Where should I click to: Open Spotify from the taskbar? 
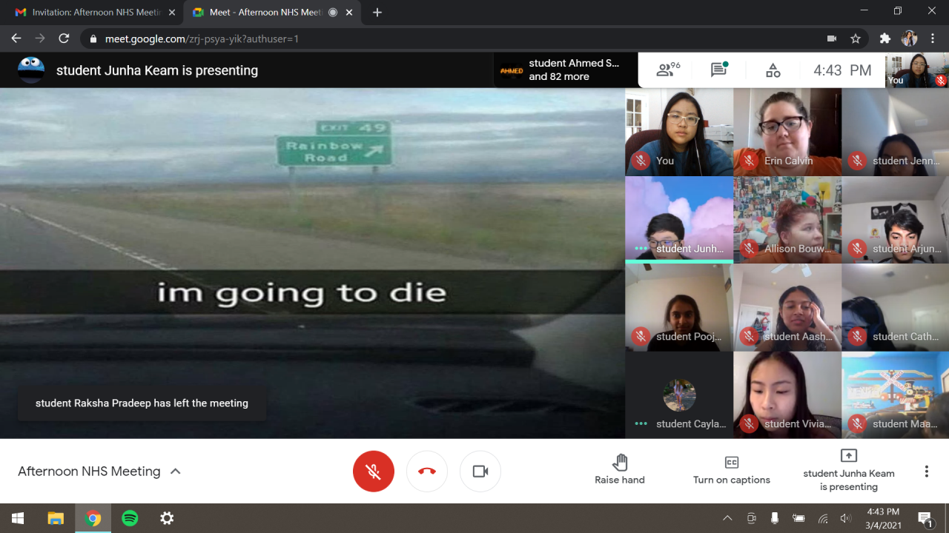(130, 518)
